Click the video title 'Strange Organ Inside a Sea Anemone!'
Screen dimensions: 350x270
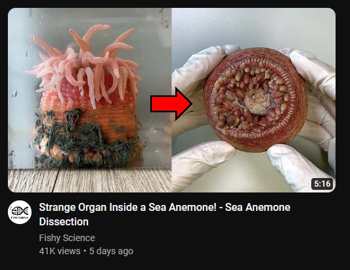click(127, 207)
